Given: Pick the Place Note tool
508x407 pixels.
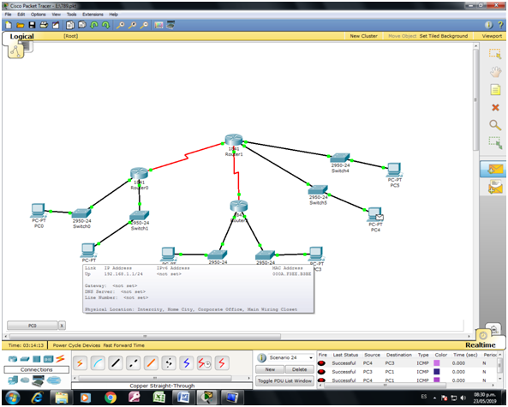Looking at the screenshot, I should tap(495, 89).
